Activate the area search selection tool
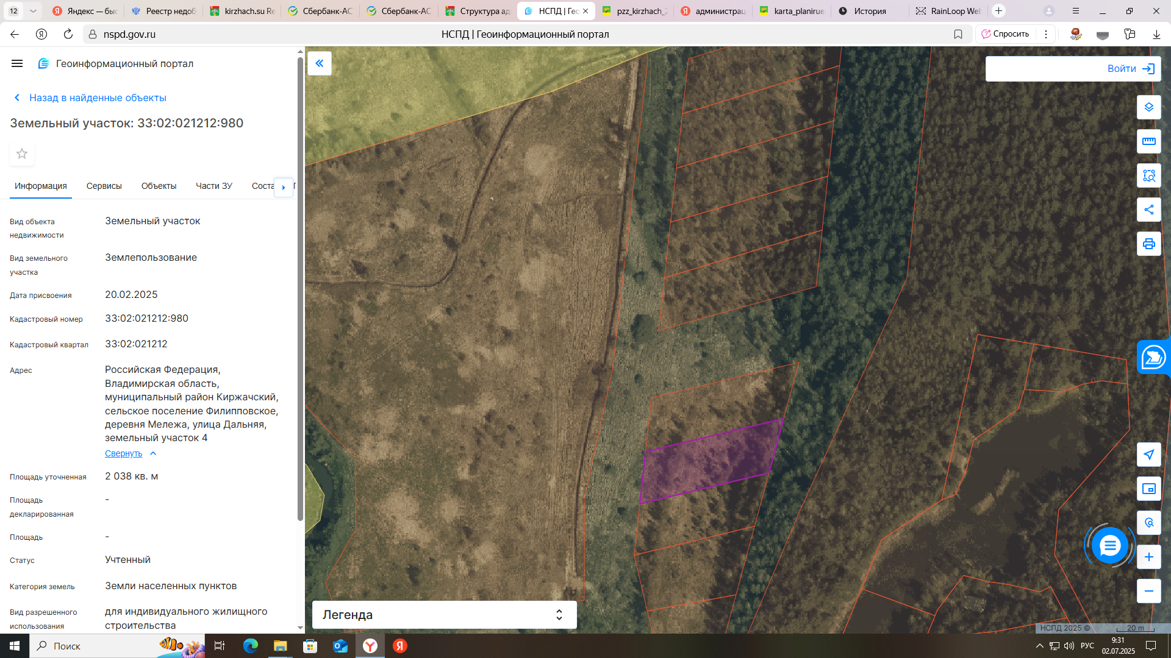The width and height of the screenshot is (1171, 658). tap(1148, 175)
